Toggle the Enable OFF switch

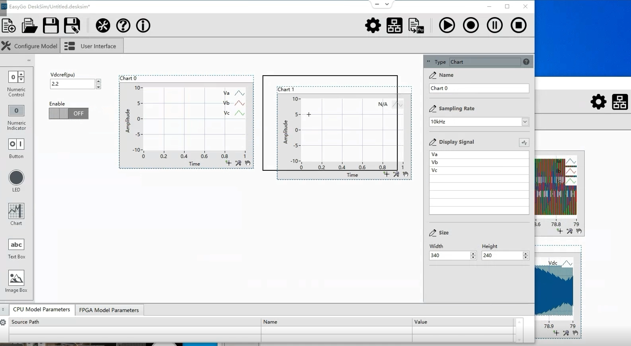coord(69,114)
